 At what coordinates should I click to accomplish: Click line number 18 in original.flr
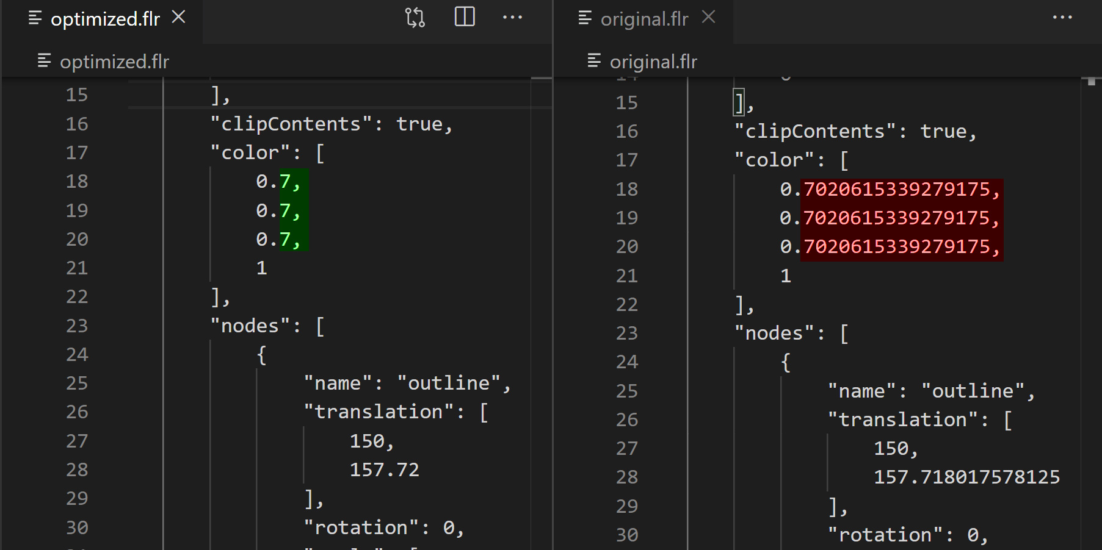(627, 189)
